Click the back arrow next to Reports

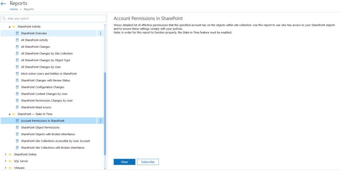[3, 4]
